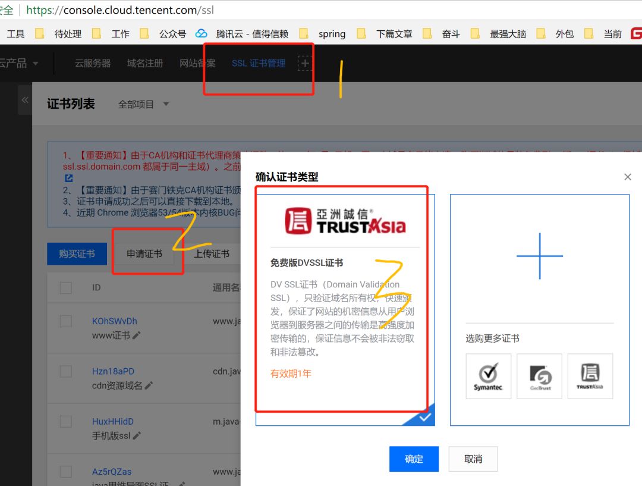Image resolution: width=642 pixels, height=486 pixels.
Task: Open the 工具 bookmark
Action: [x=15, y=33]
